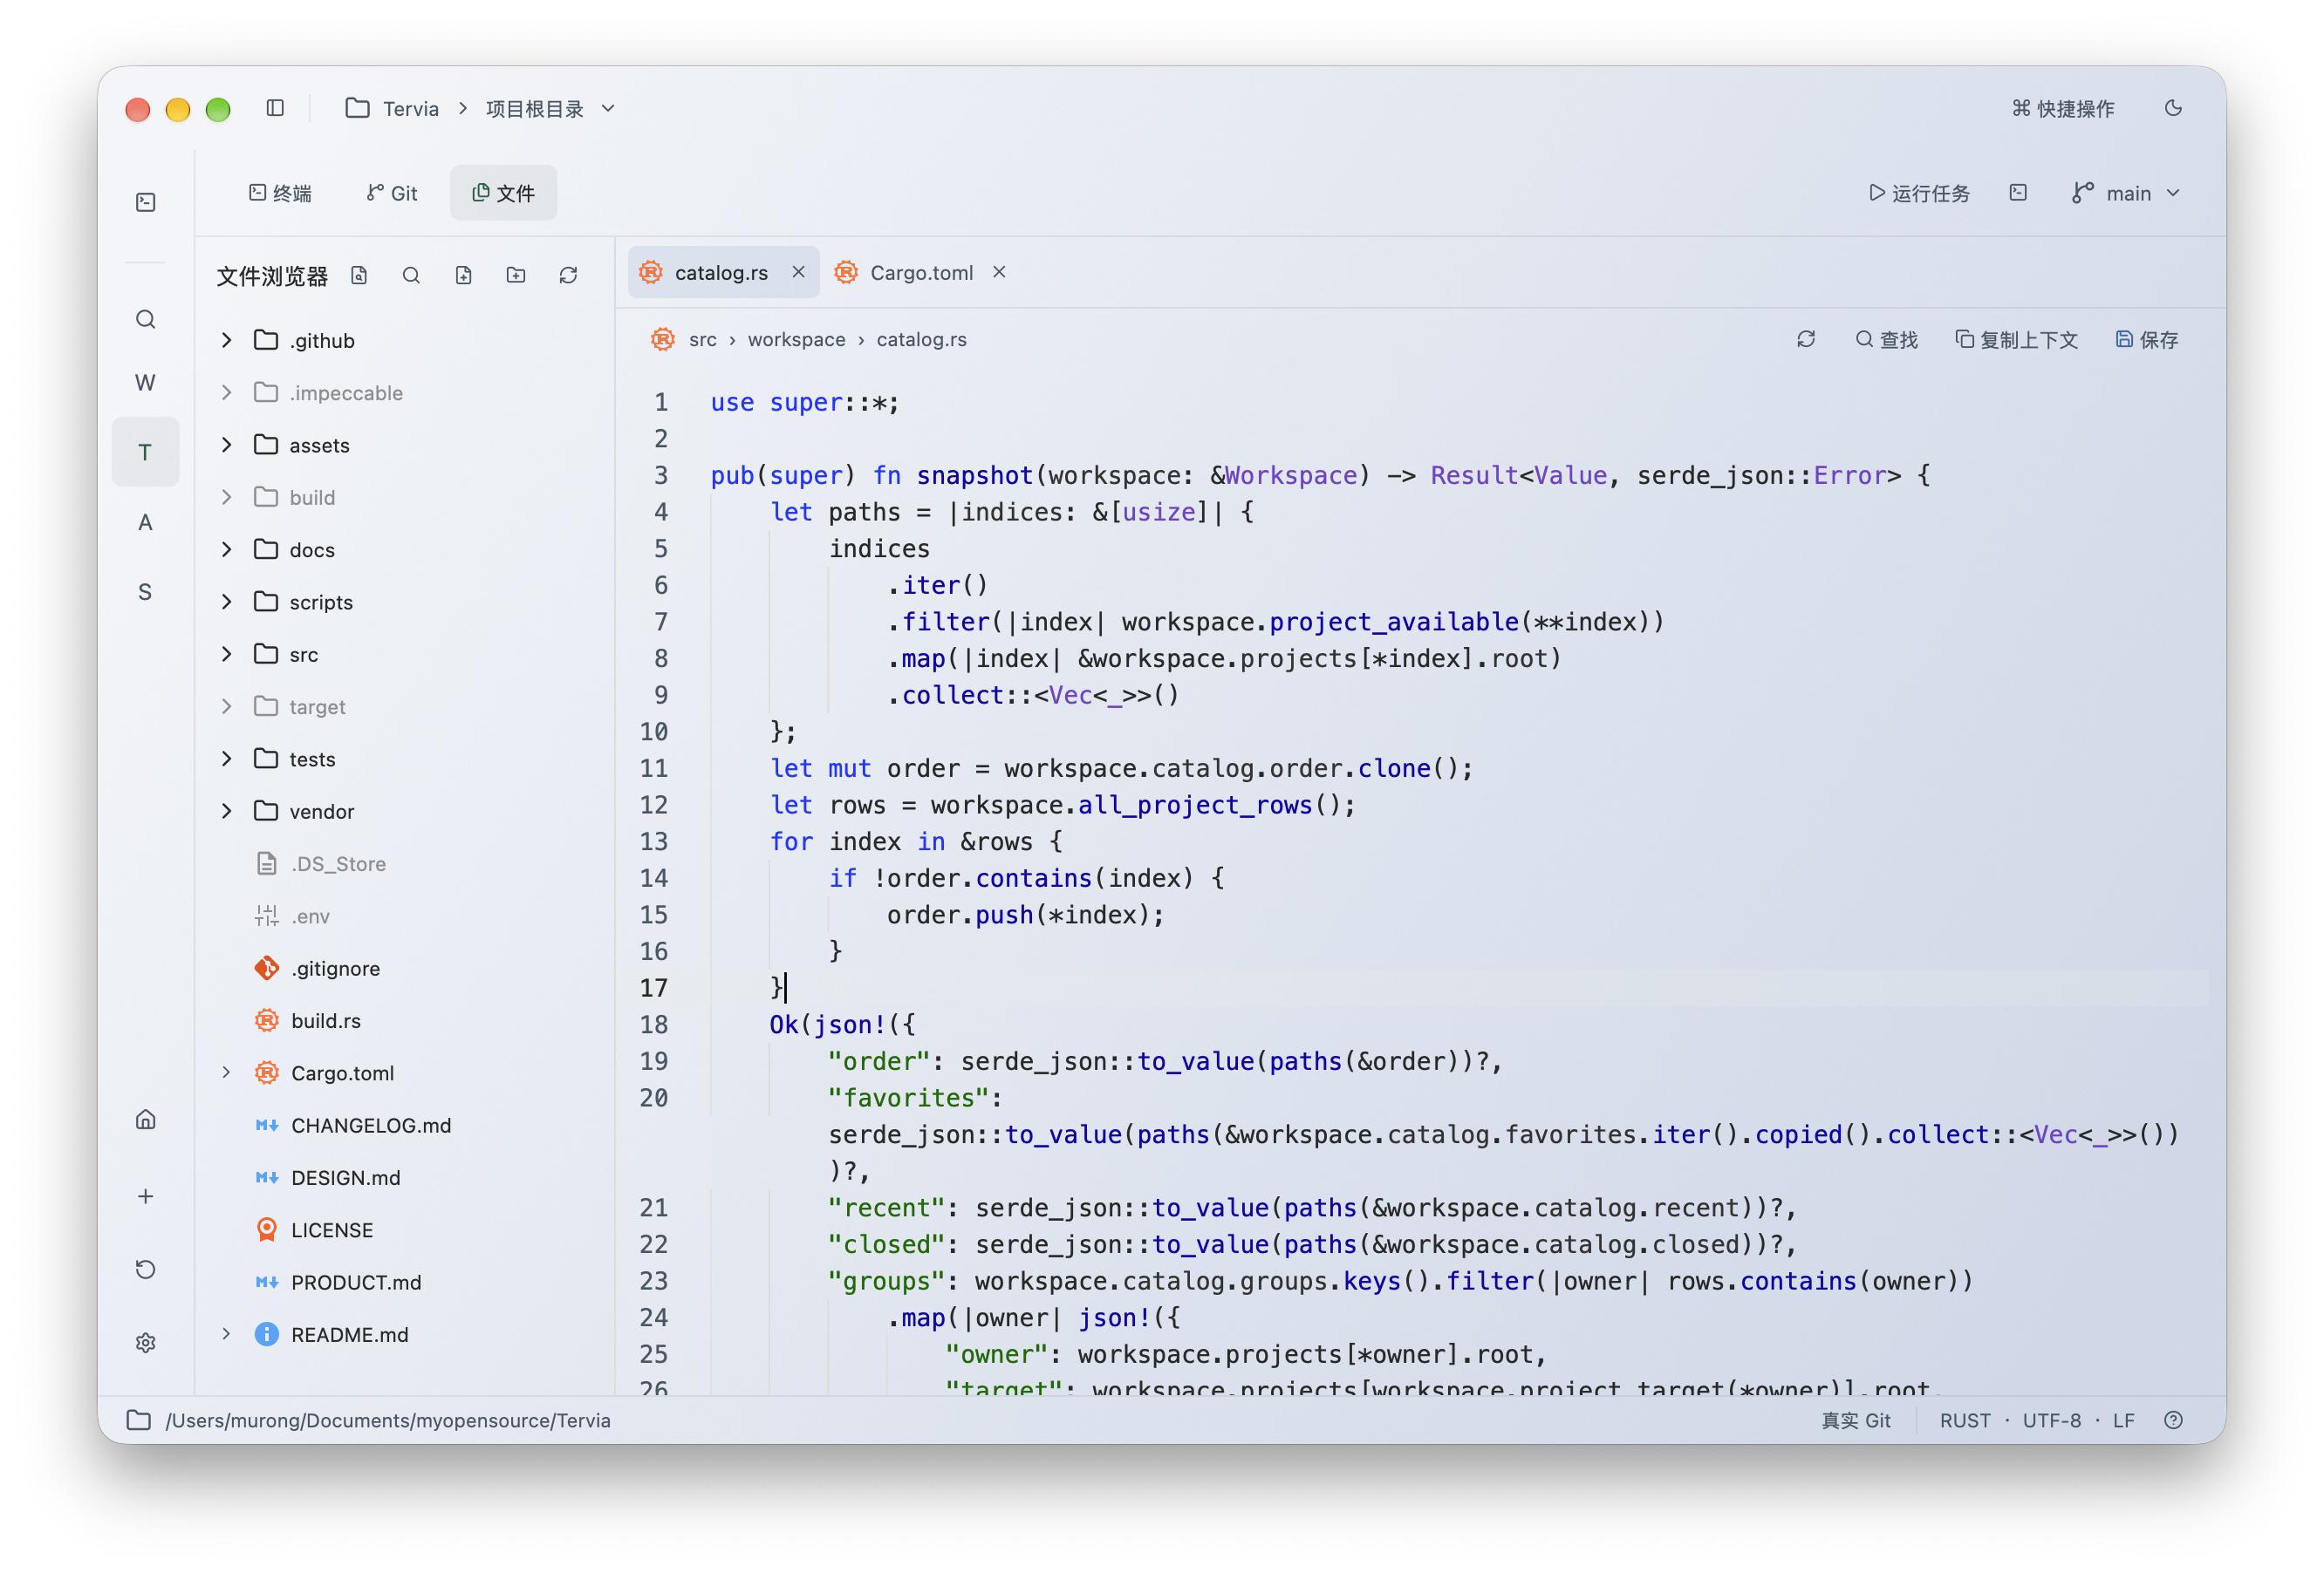The width and height of the screenshot is (2324, 1573).
Task: Add a new workspace with plus icon
Action: 146,1196
